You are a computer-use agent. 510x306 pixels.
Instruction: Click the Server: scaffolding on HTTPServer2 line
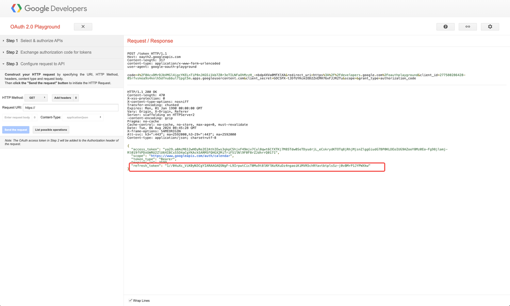pyautogui.click(x=161, y=115)
